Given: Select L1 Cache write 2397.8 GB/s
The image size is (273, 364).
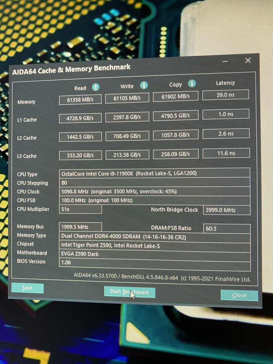Looking at the screenshot, I should (x=127, y=117).
